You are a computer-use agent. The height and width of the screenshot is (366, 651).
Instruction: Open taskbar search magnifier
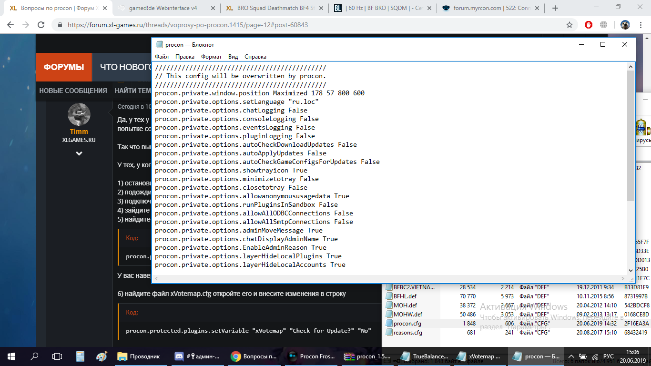pos(34,356)
